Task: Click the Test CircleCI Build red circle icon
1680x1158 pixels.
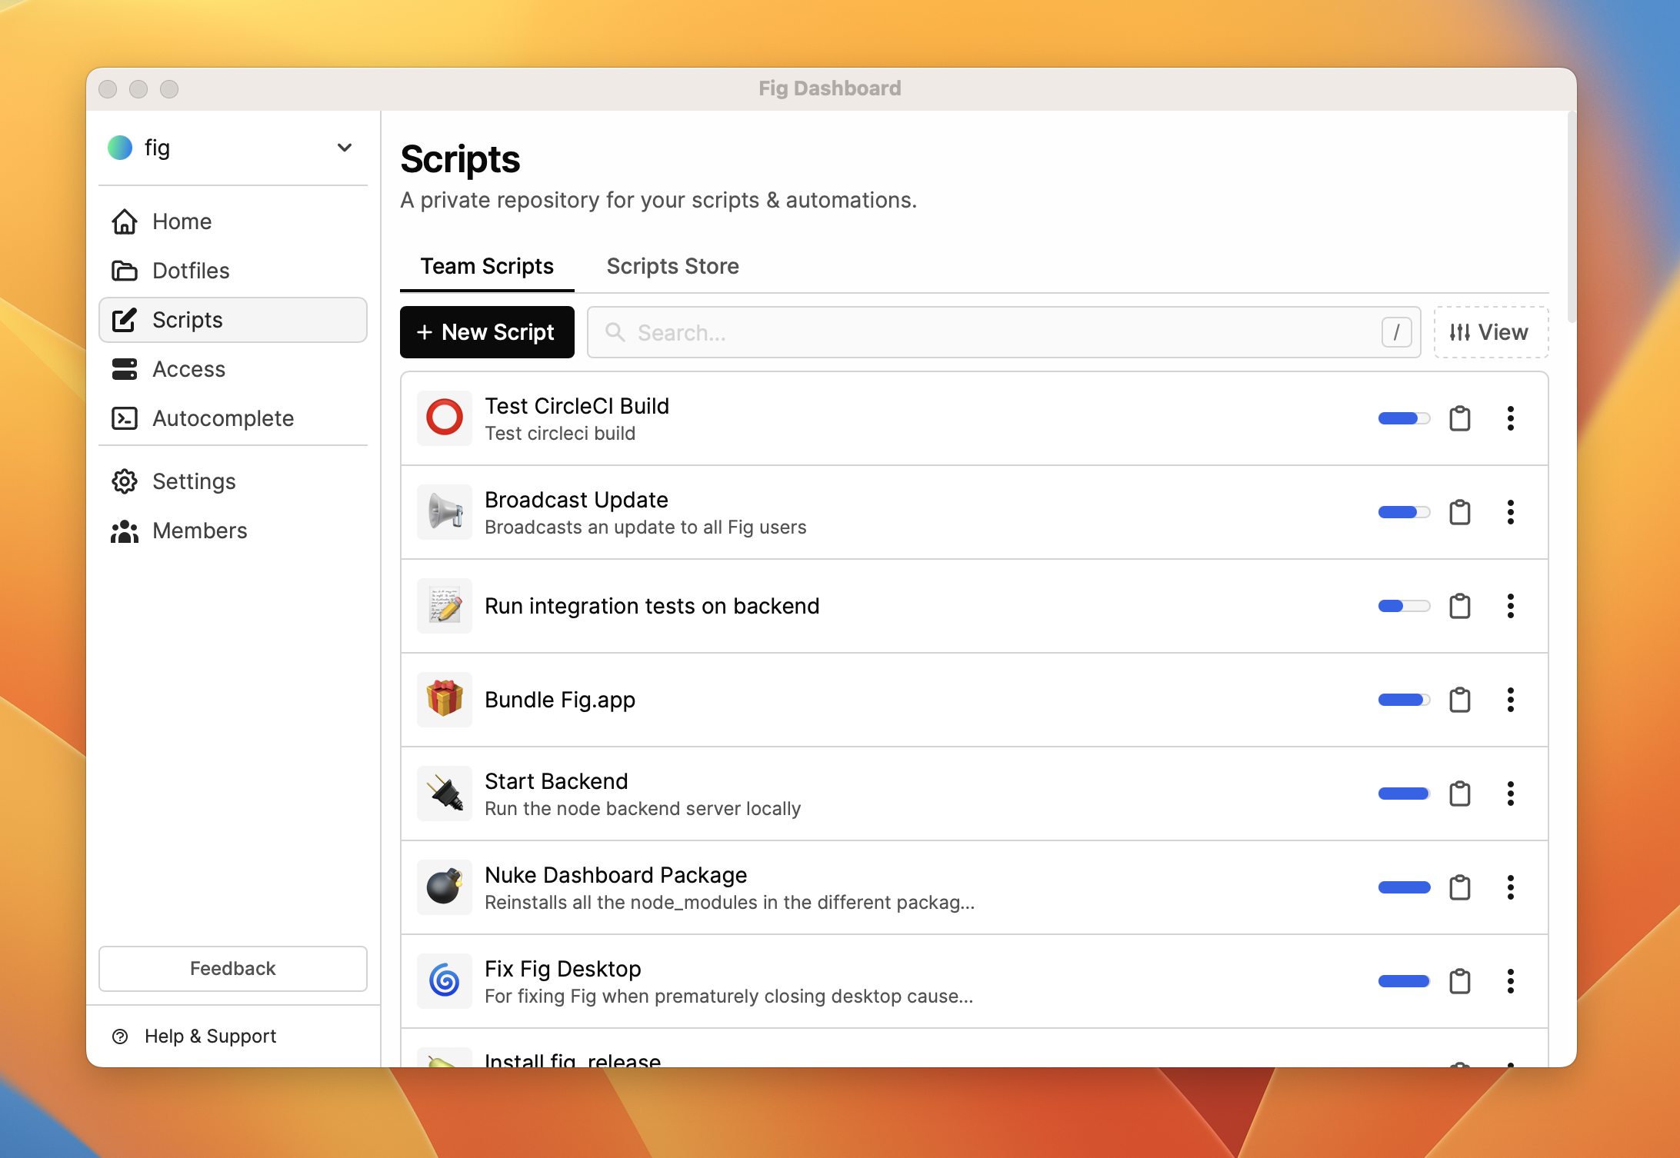Action: 445,418
